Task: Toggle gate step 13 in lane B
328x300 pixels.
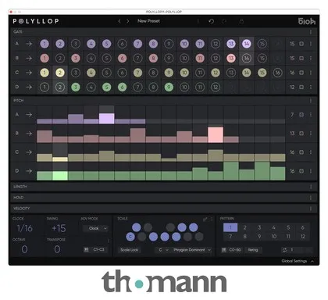Action: pyautogui.click(x=231, y=58)
